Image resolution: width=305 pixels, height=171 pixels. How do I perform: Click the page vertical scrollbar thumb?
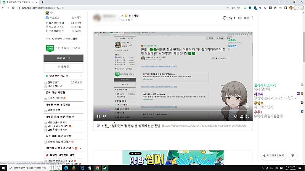(303, 47)
